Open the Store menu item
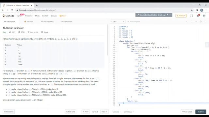Viewport: 209px width, 117px height. [63, 16]
